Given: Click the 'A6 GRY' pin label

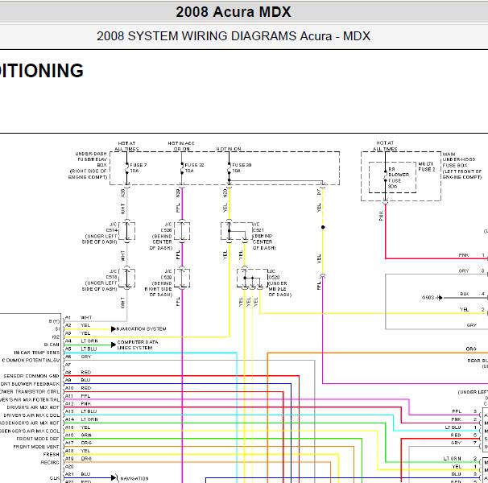Looking at the screenshot, I should pyautogui.click(x=78, y=357).
